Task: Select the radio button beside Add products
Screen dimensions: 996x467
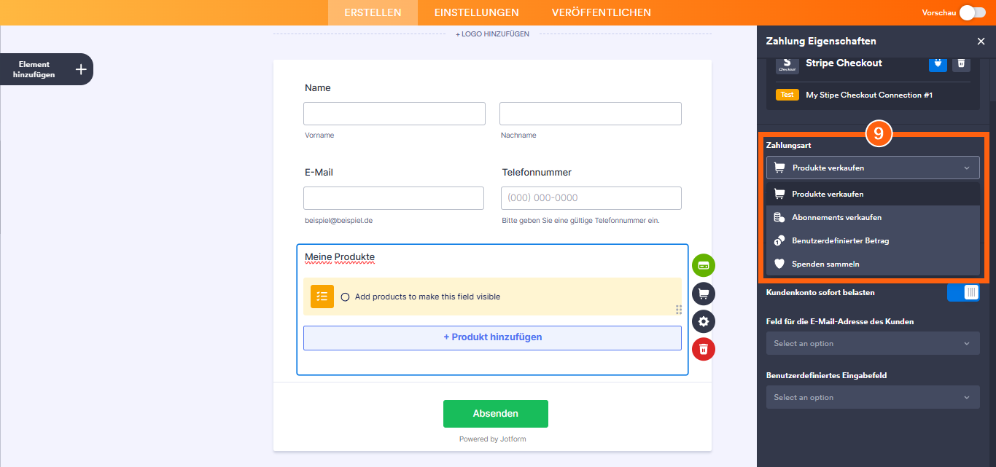Action: pyautogui.click(x=346, y=297)
